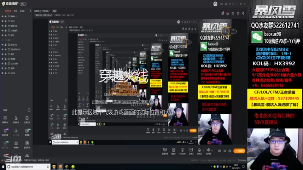The height and width of the screenshot is (170, 303).
Task: Click the speaker icon in bottom toolbar
Action: tap(208, 151)
